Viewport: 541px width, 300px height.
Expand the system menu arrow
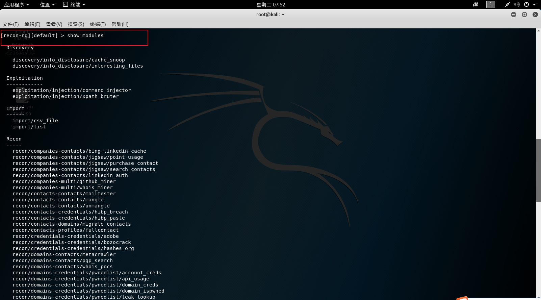click(534, 4)
